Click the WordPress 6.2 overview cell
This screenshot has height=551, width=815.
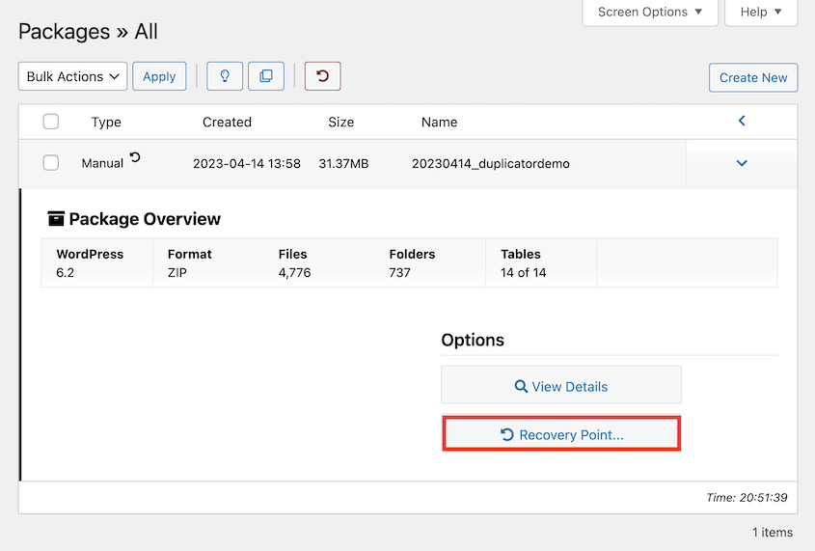tap(97, 263)
